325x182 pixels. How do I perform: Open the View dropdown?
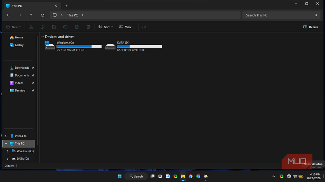[127, 27]
